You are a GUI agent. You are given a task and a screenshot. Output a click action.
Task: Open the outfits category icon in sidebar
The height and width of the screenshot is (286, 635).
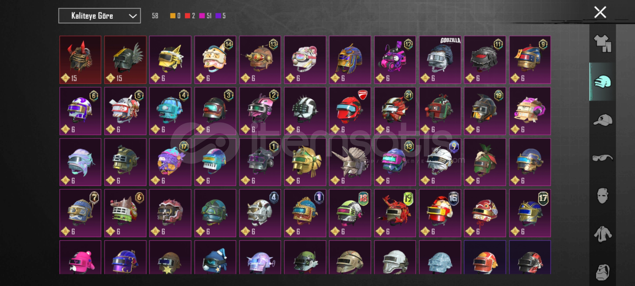(x=603, y=43)
